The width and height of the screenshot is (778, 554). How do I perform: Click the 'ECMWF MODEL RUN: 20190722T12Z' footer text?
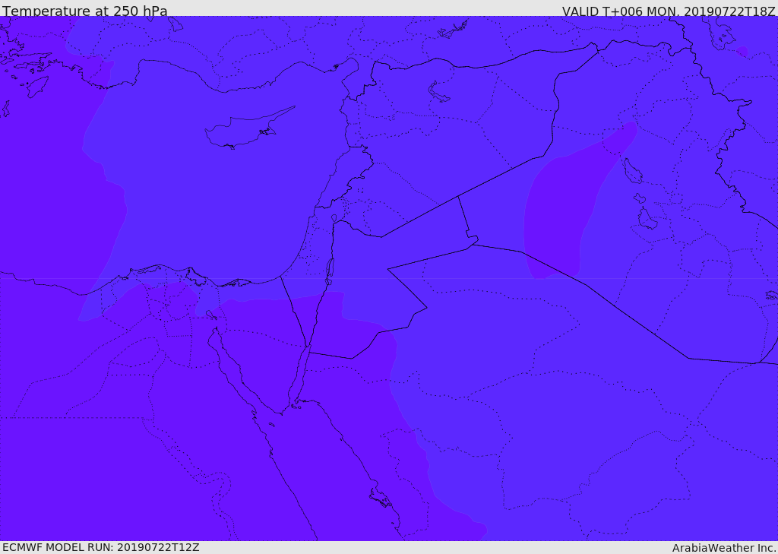pos(101,547)
